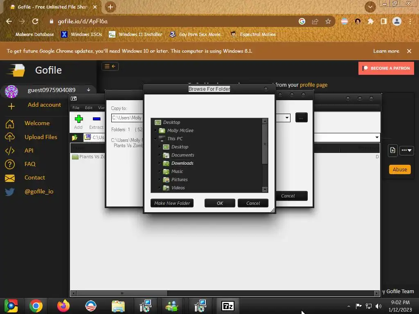Viewport: 419px width, 314px height.
Task: Toggle Gofile sidebar collapse button
Action: click(x=110, y=66)
